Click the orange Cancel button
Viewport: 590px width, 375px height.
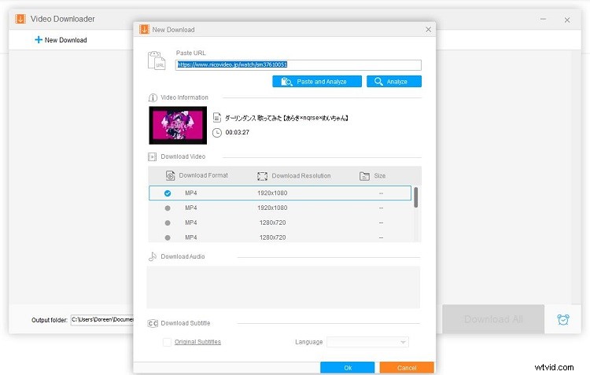pyautogui.click(x=407, y=367)
